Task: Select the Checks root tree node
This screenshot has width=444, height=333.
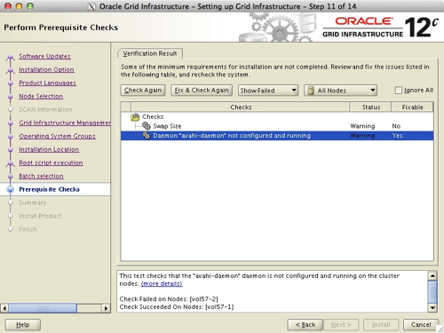Action: [x=153, y=116]
